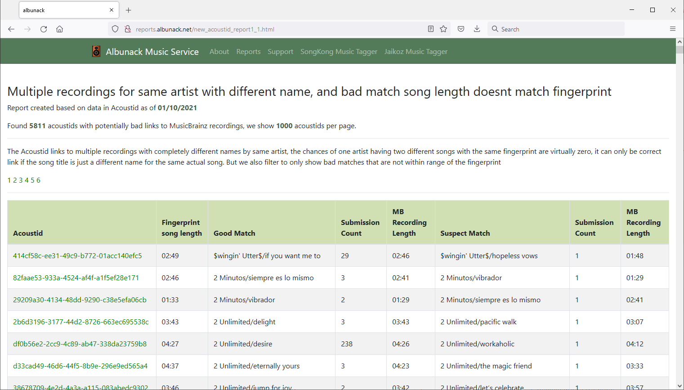
Task: Click the browser Search field
Action: click(x=556, y=29)
